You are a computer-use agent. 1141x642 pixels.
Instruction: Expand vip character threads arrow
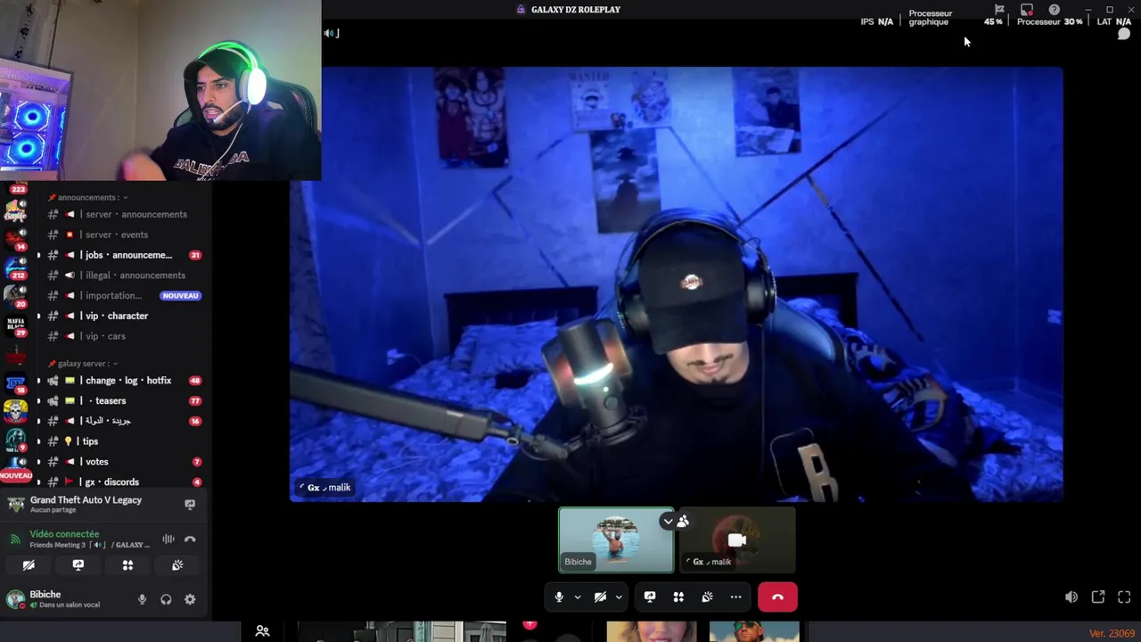[x=37, y=316]
